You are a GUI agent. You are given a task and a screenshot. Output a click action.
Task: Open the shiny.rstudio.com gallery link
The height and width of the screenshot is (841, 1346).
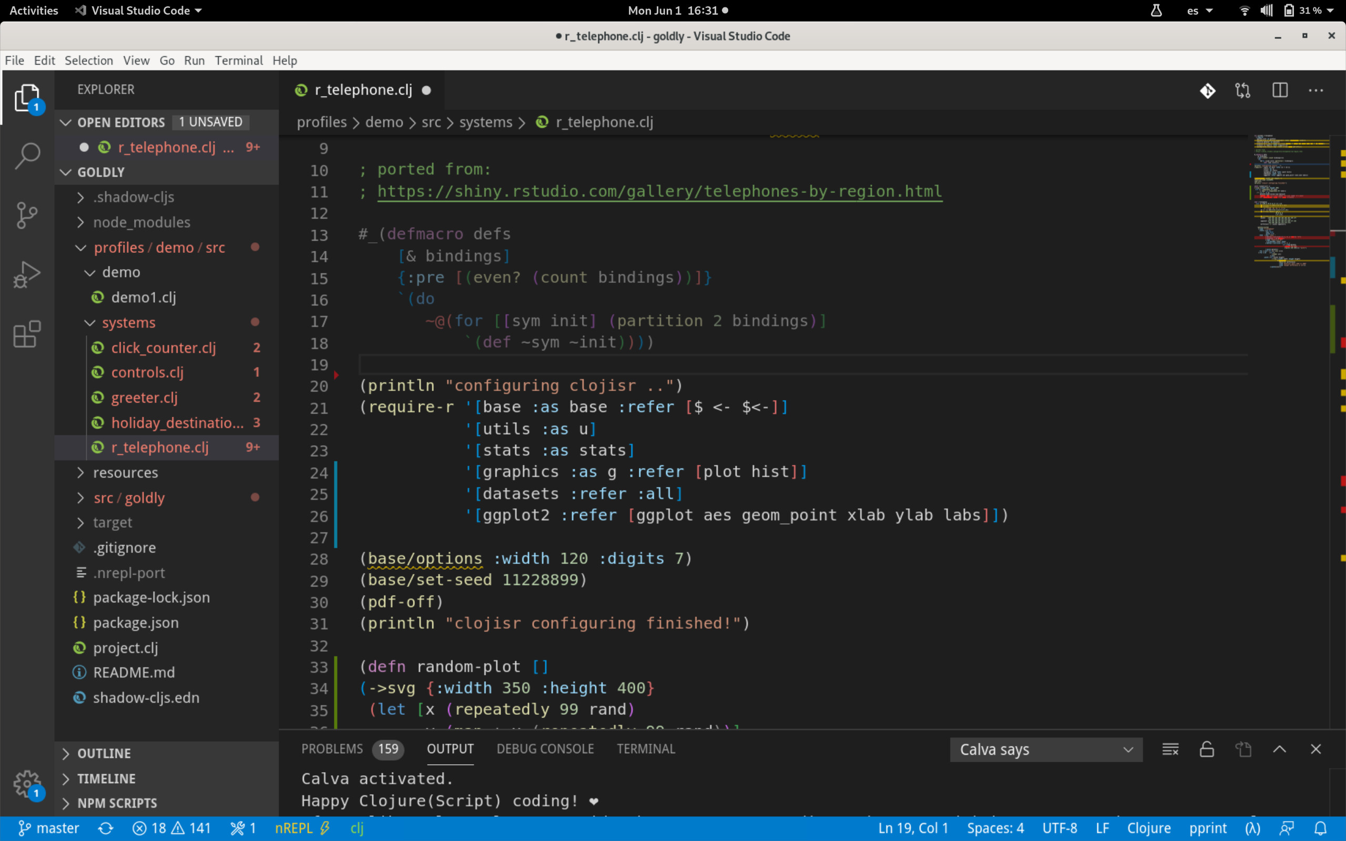coord(659,191)
